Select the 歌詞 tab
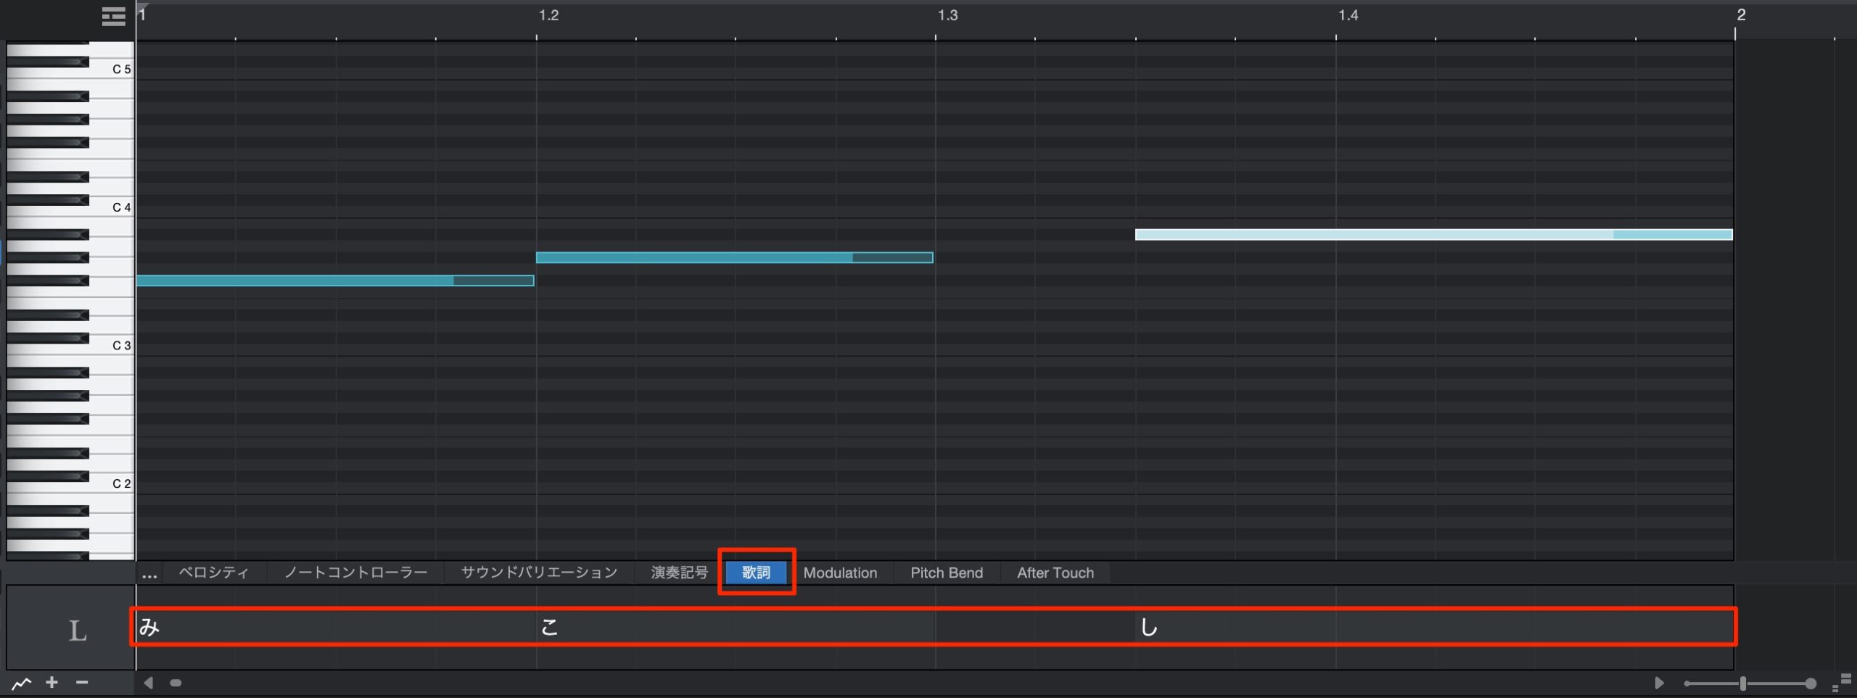 [757, 573]
